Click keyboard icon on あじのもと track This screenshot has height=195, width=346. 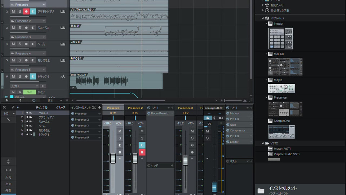click(x=63, y=60)
